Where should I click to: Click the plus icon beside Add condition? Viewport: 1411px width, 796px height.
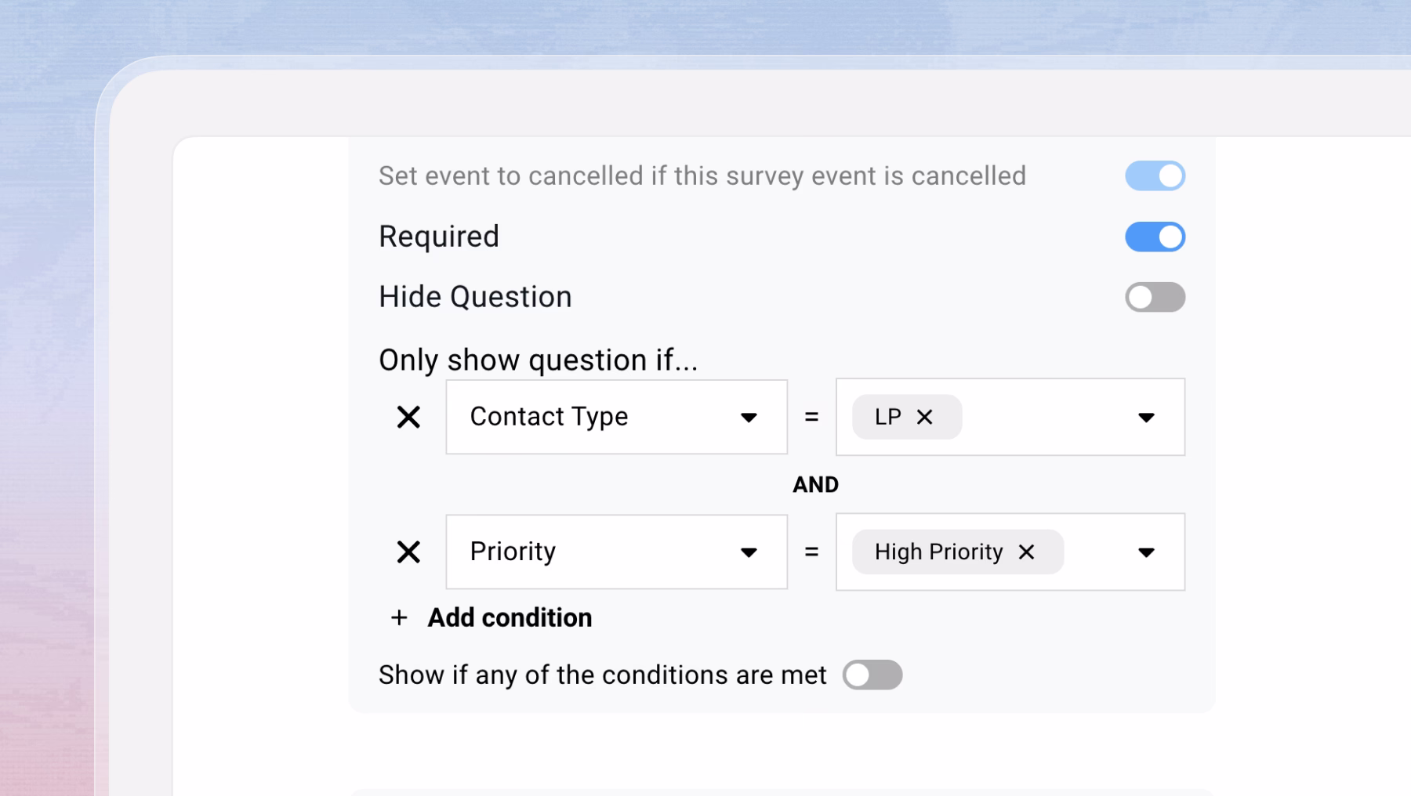(399, 618)
